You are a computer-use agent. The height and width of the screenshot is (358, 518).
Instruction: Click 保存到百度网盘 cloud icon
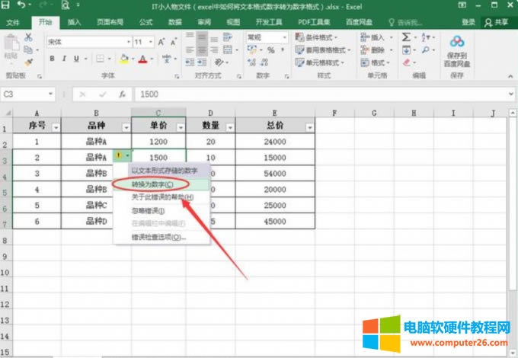(456, 42)
